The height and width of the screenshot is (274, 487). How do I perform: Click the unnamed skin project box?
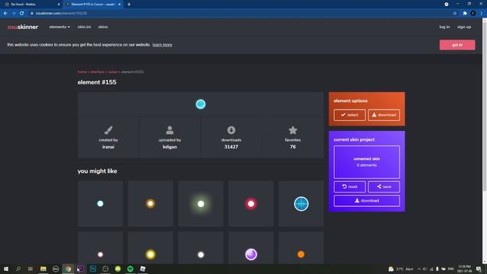click(367, 162)
